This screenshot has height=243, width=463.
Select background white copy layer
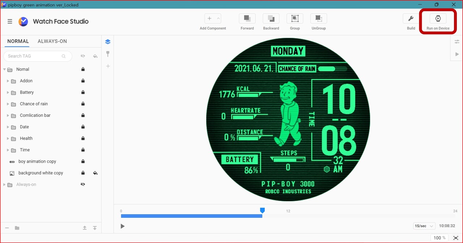coord(51,173)
